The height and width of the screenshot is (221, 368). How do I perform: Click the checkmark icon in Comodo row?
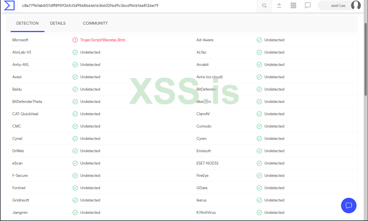[259, 126]
